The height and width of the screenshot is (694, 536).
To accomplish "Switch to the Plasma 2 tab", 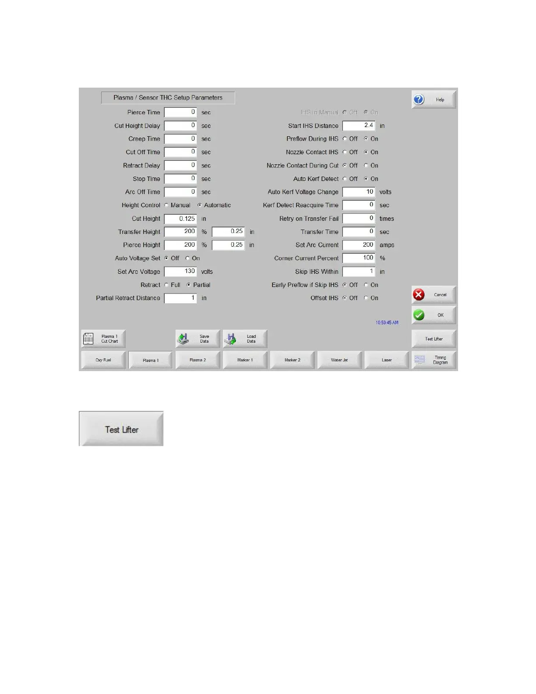I will pos(198,360).
